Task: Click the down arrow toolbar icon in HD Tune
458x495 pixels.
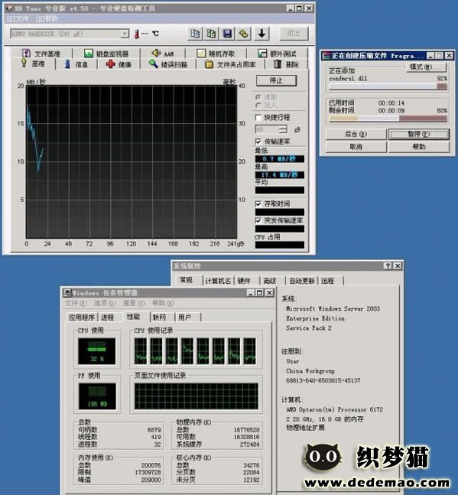Action: pos(261,33)
